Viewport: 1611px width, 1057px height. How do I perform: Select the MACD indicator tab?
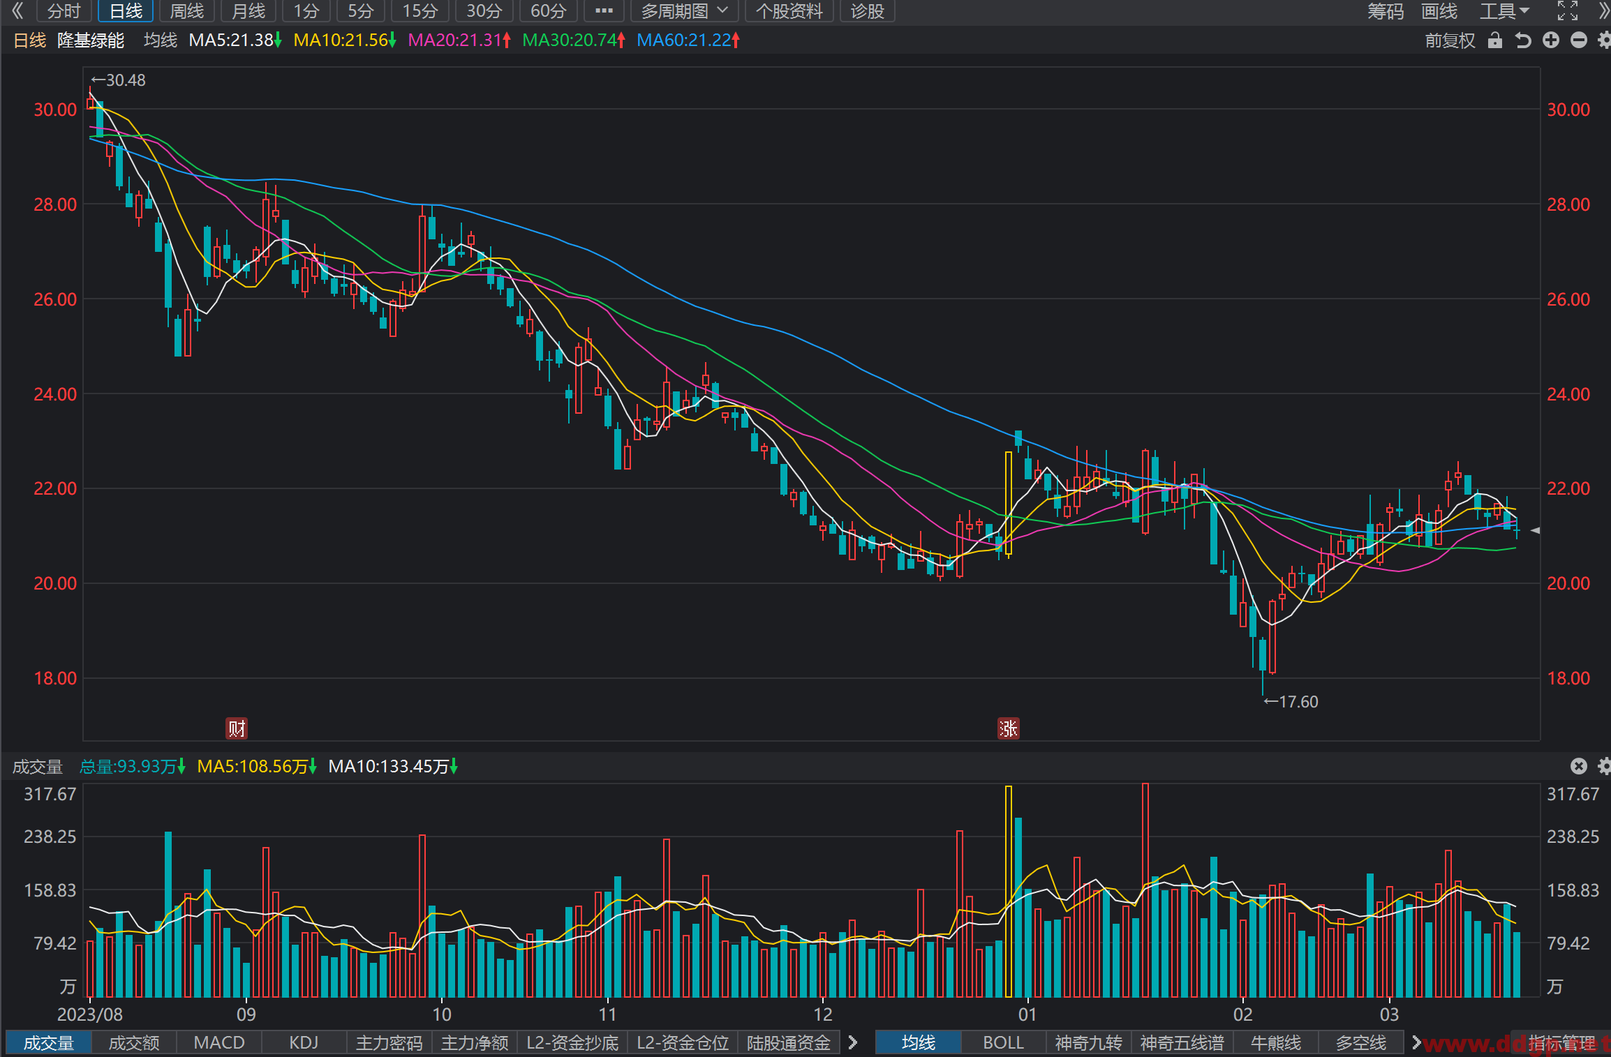[219, 1042]
